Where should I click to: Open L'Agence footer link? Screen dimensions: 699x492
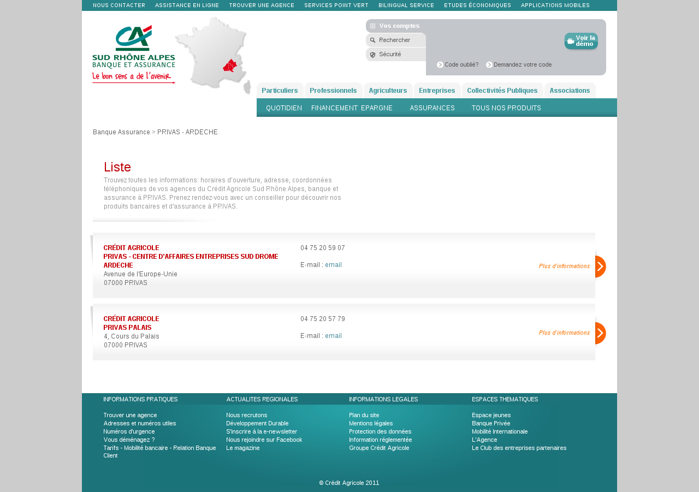coord(484,440)
